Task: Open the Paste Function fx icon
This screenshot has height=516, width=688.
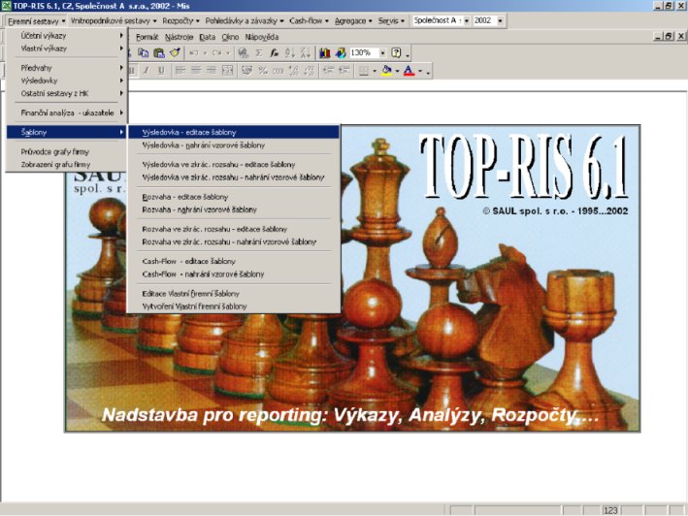Action: [275, 53]
